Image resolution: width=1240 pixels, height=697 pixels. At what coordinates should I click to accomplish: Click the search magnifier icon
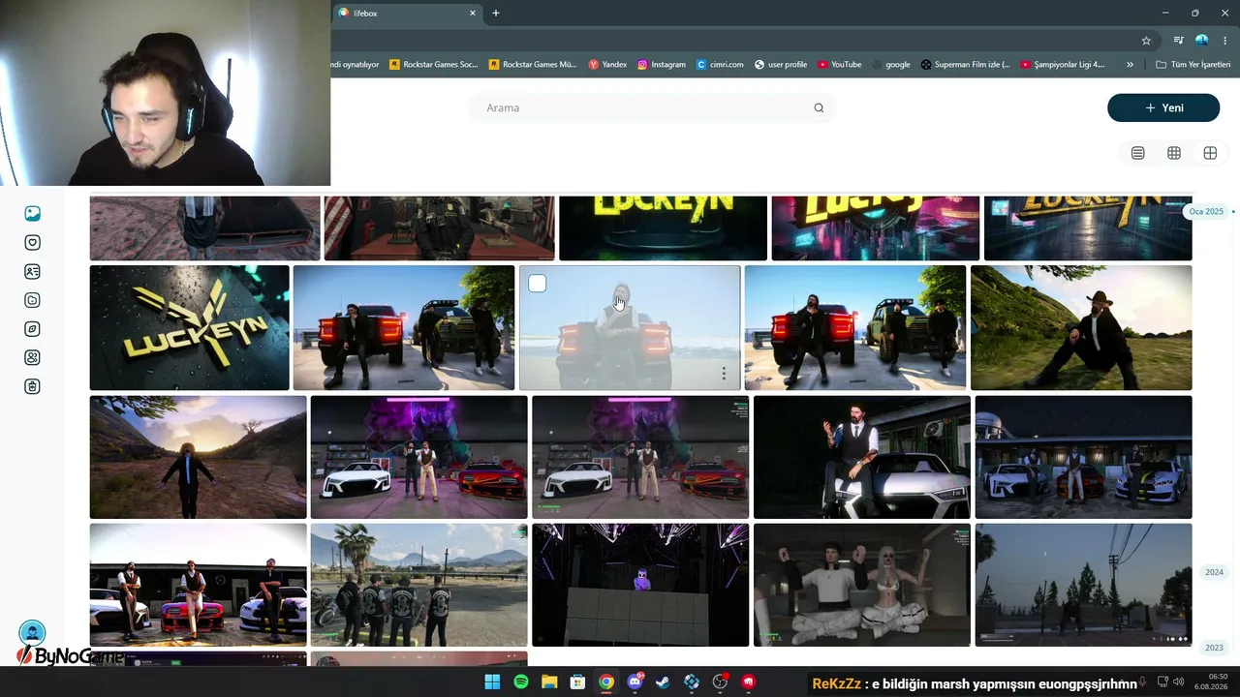[819, 107]
